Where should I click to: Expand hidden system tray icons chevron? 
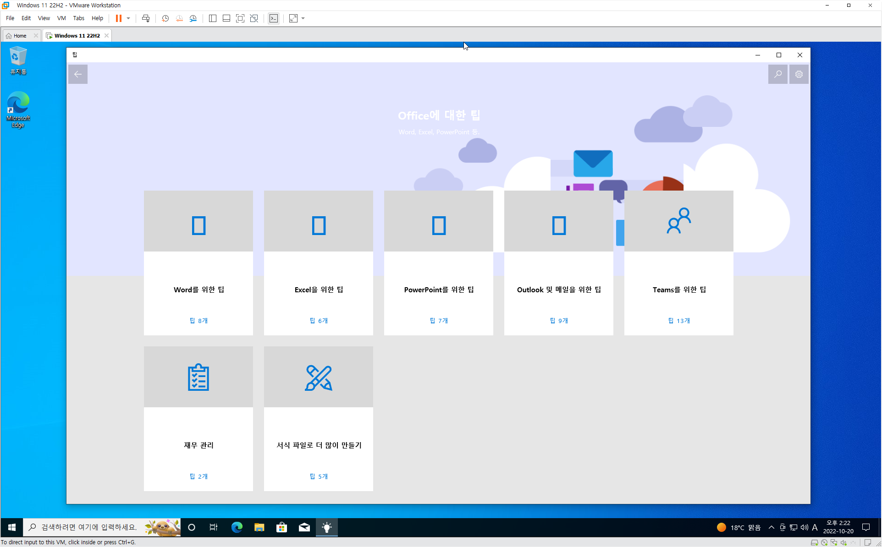(x=771, y=527)
